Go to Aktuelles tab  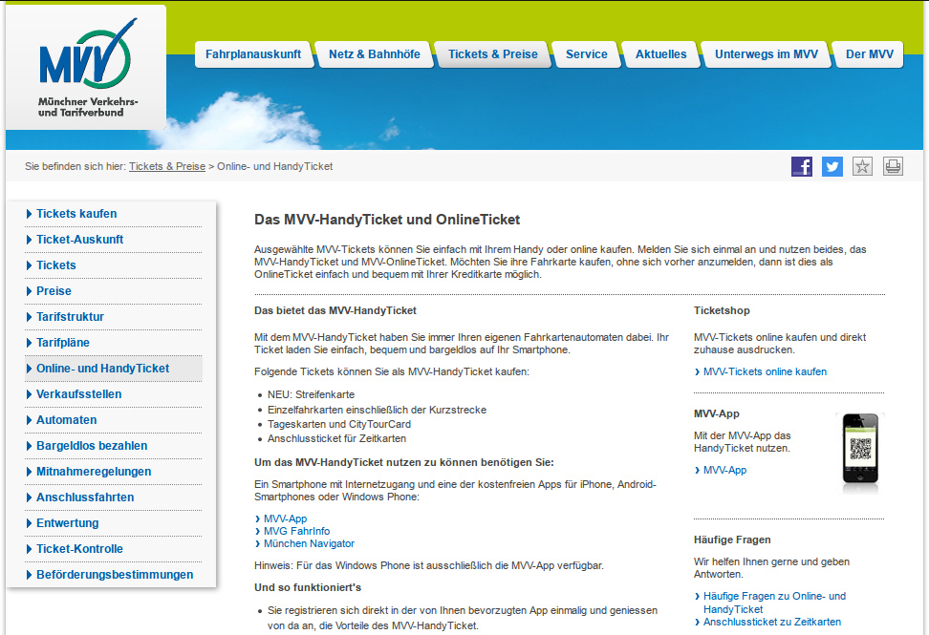(x=661, y=54)
